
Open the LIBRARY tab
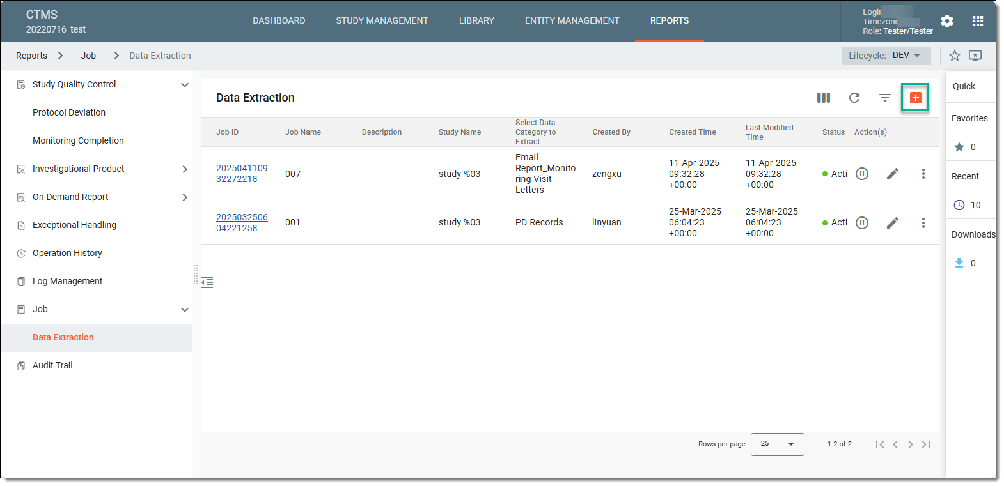click(476, 20)
